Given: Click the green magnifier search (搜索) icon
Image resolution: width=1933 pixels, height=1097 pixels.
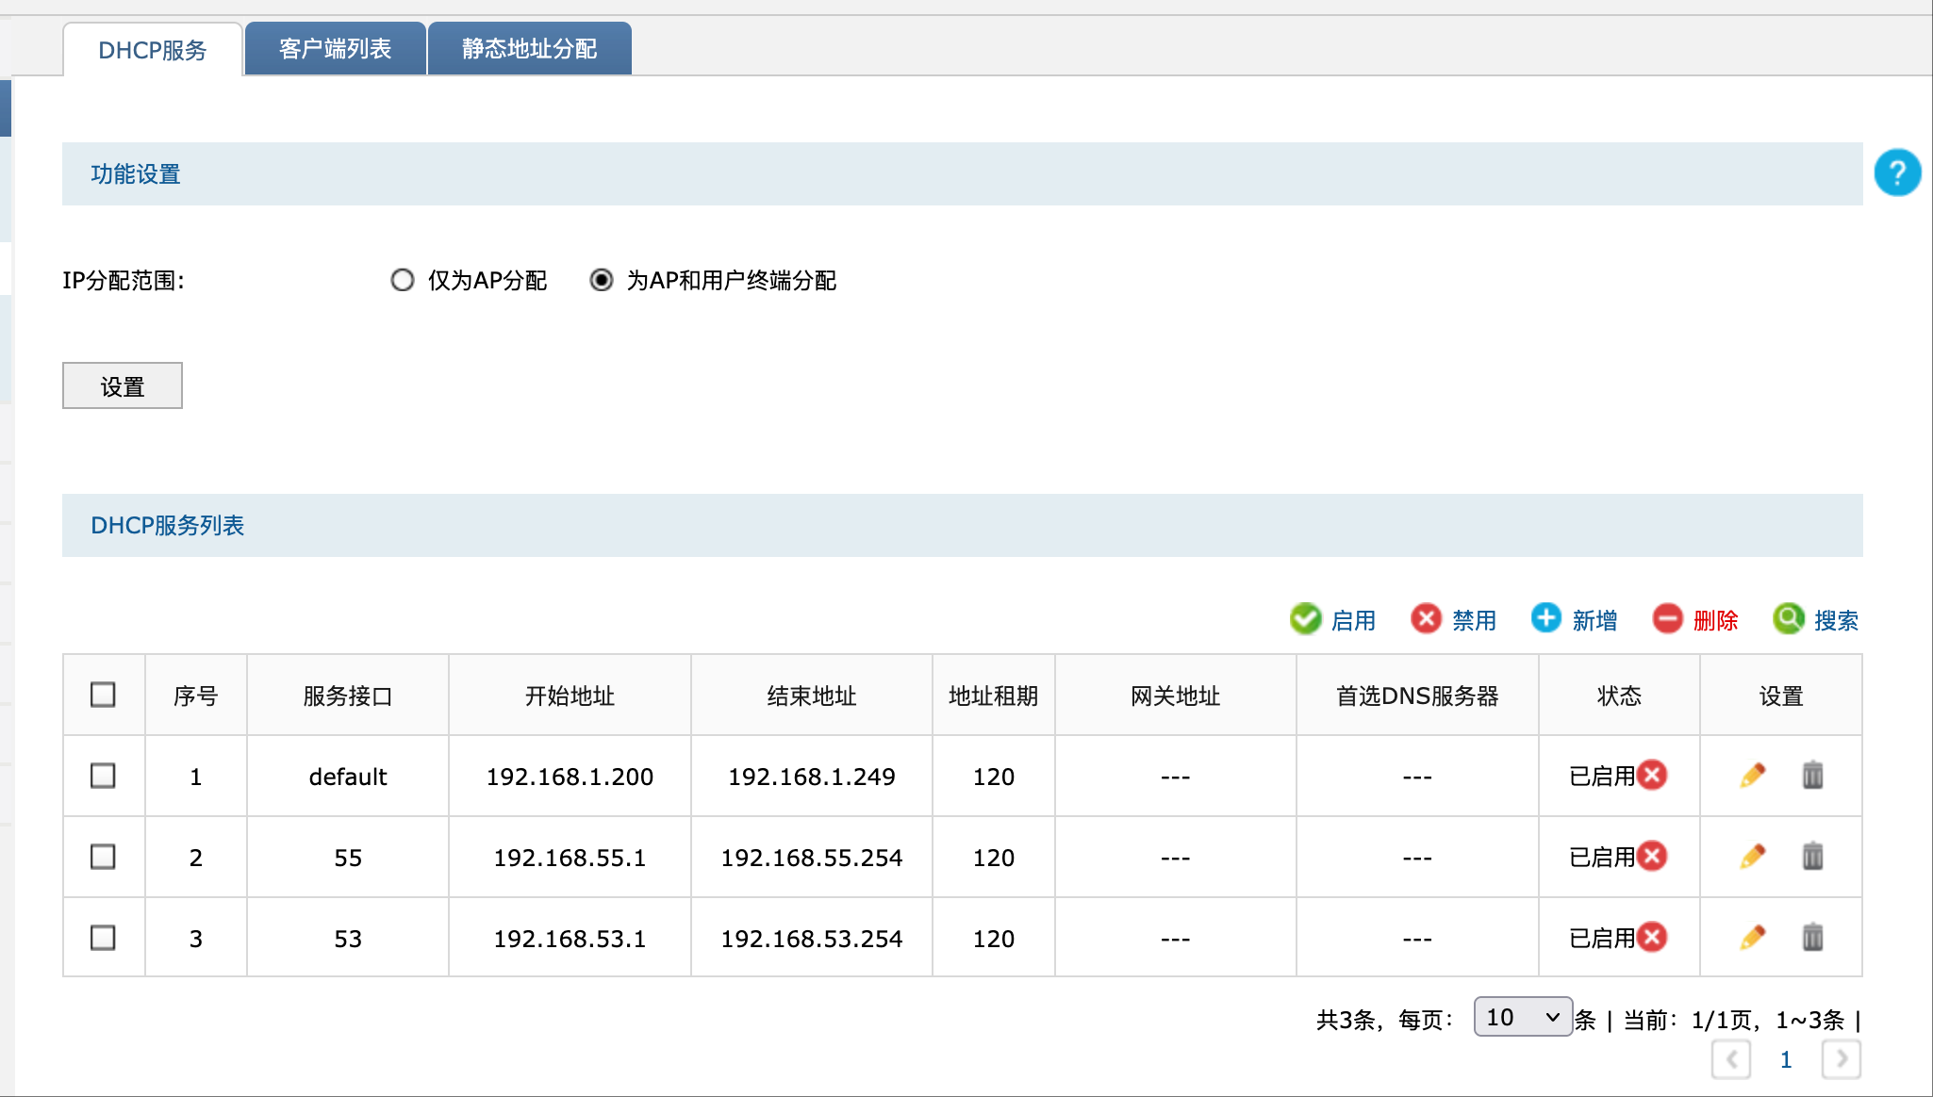Looking at the screenshot, I should (1789, 619).
